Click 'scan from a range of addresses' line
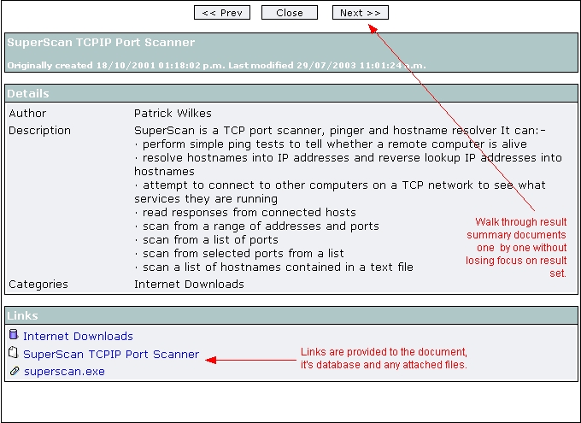The height and width of the screenshot is (423, 581). (x=256, y=226)
